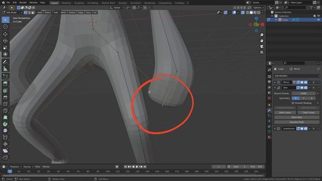Select the Move tool

click(x=6, y=34)
